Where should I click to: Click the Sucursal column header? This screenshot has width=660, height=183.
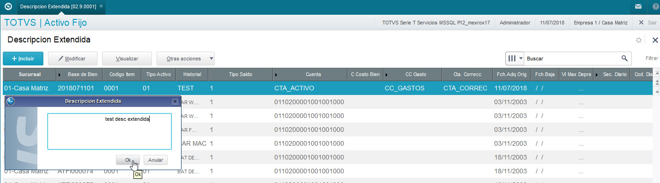click(30, 74)
